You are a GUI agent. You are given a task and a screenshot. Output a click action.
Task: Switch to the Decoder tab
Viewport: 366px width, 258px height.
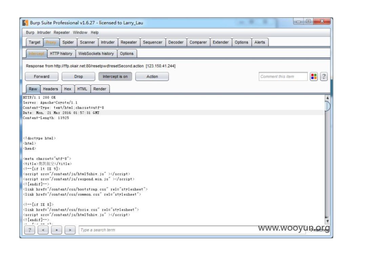coord(176,42)
